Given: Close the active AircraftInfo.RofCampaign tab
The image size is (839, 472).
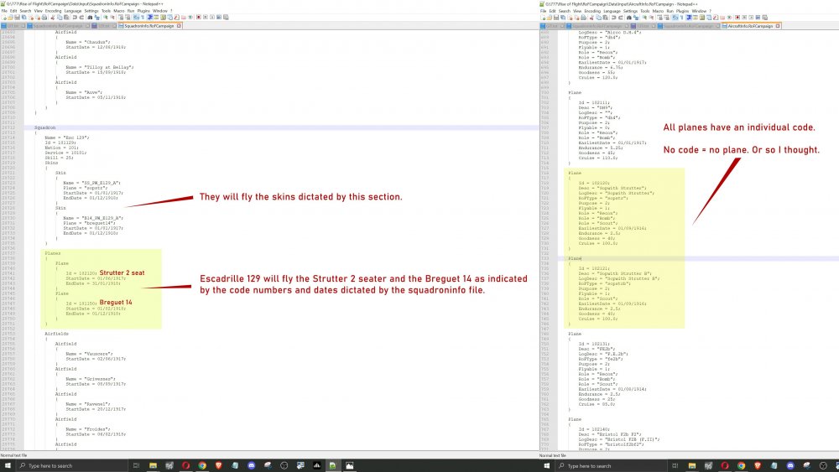Looking at the screenshot, I should [778, 26].
